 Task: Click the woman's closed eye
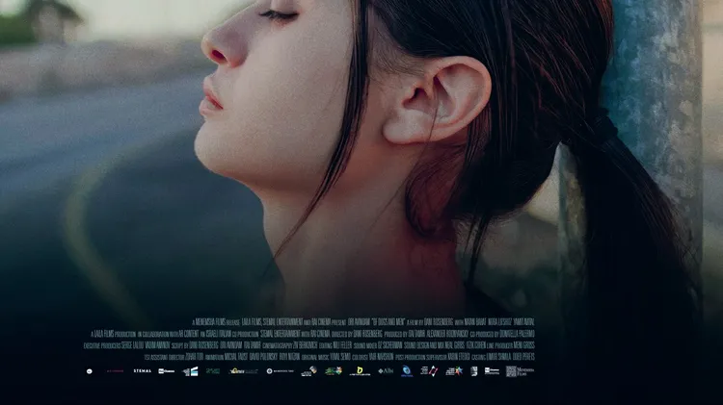pyautogui.click(x=280, y=14)
